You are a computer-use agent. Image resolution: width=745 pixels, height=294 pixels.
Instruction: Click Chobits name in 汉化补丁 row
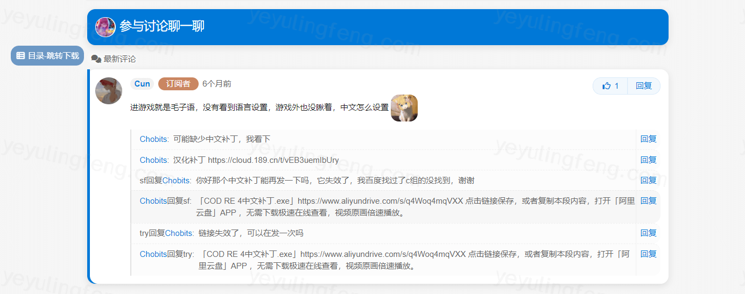click(153, 160)
